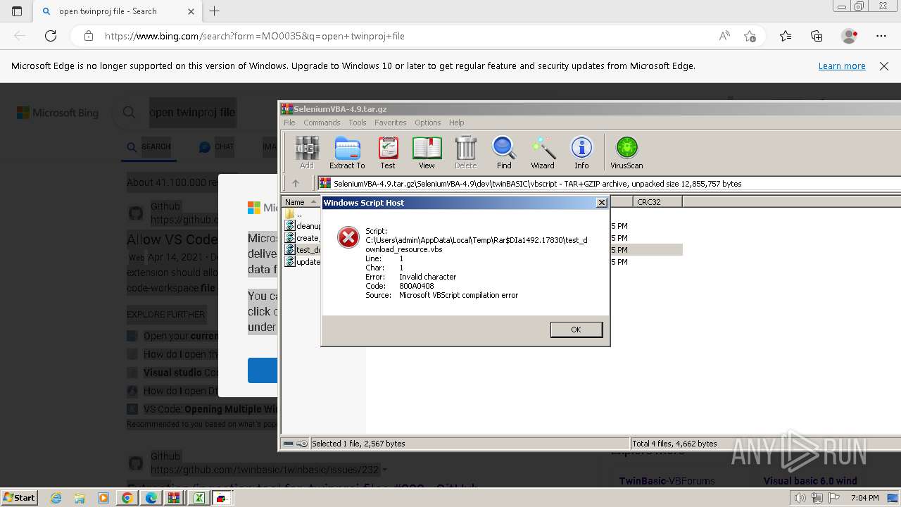Open the Commands menu in WinRAR
901x507 pixels.
(x=322, y=123)
